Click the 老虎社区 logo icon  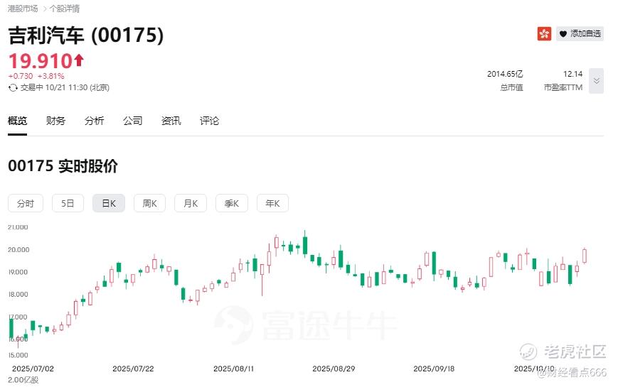(x=528, y=351)
